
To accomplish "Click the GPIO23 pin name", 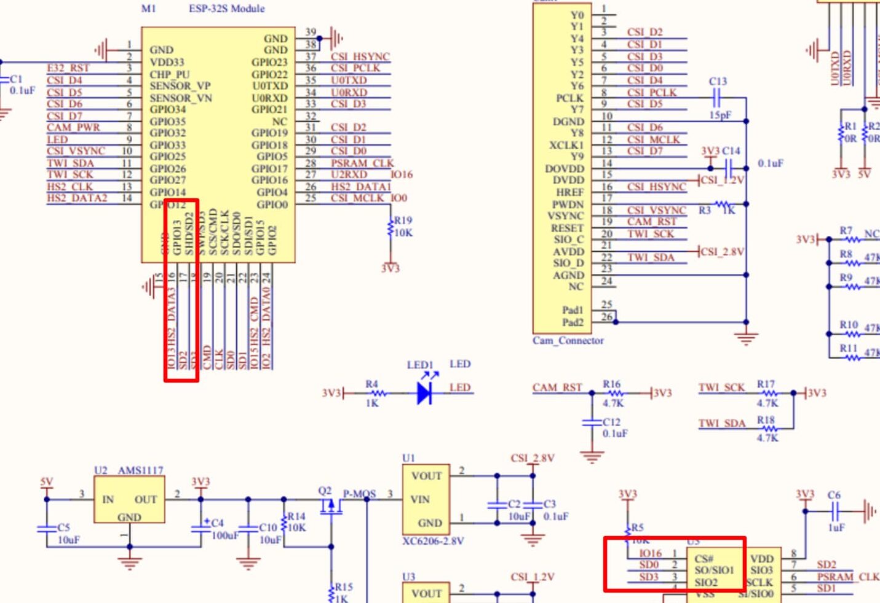I will pos(269,62).
